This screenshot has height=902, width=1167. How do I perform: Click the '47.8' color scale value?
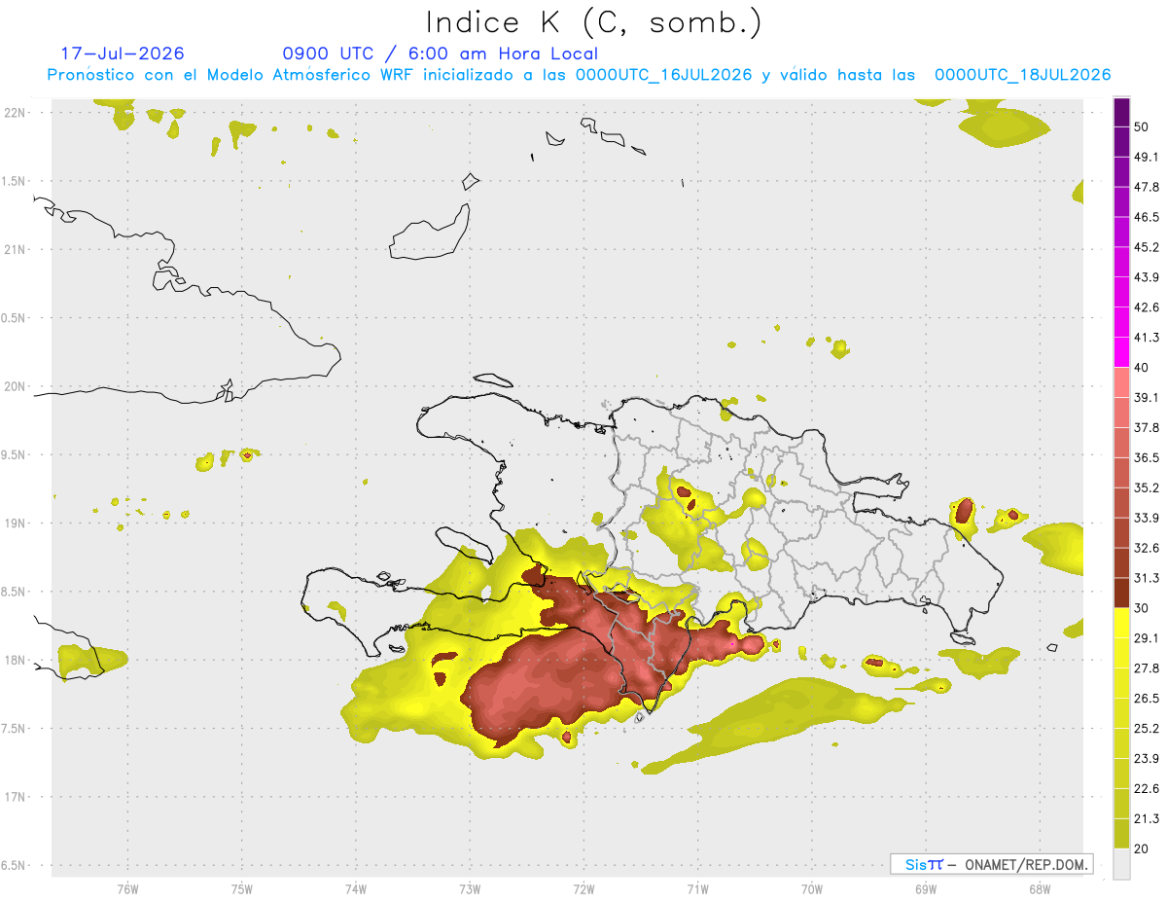pyautogui.click(x=1147, y=187)
